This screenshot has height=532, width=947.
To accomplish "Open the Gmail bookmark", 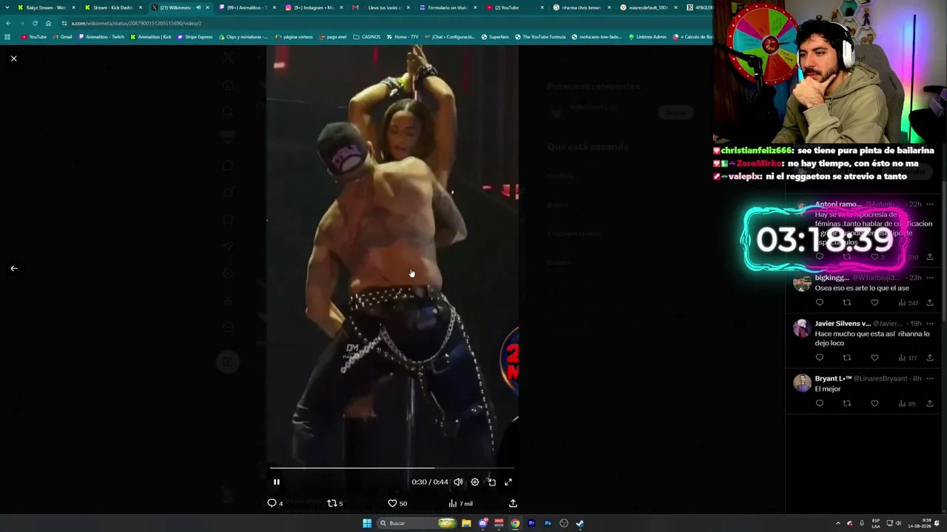I will tap(63, 37).
